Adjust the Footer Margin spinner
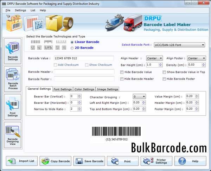The width and height of the screenshot is (211, 171). pos(197,109)
